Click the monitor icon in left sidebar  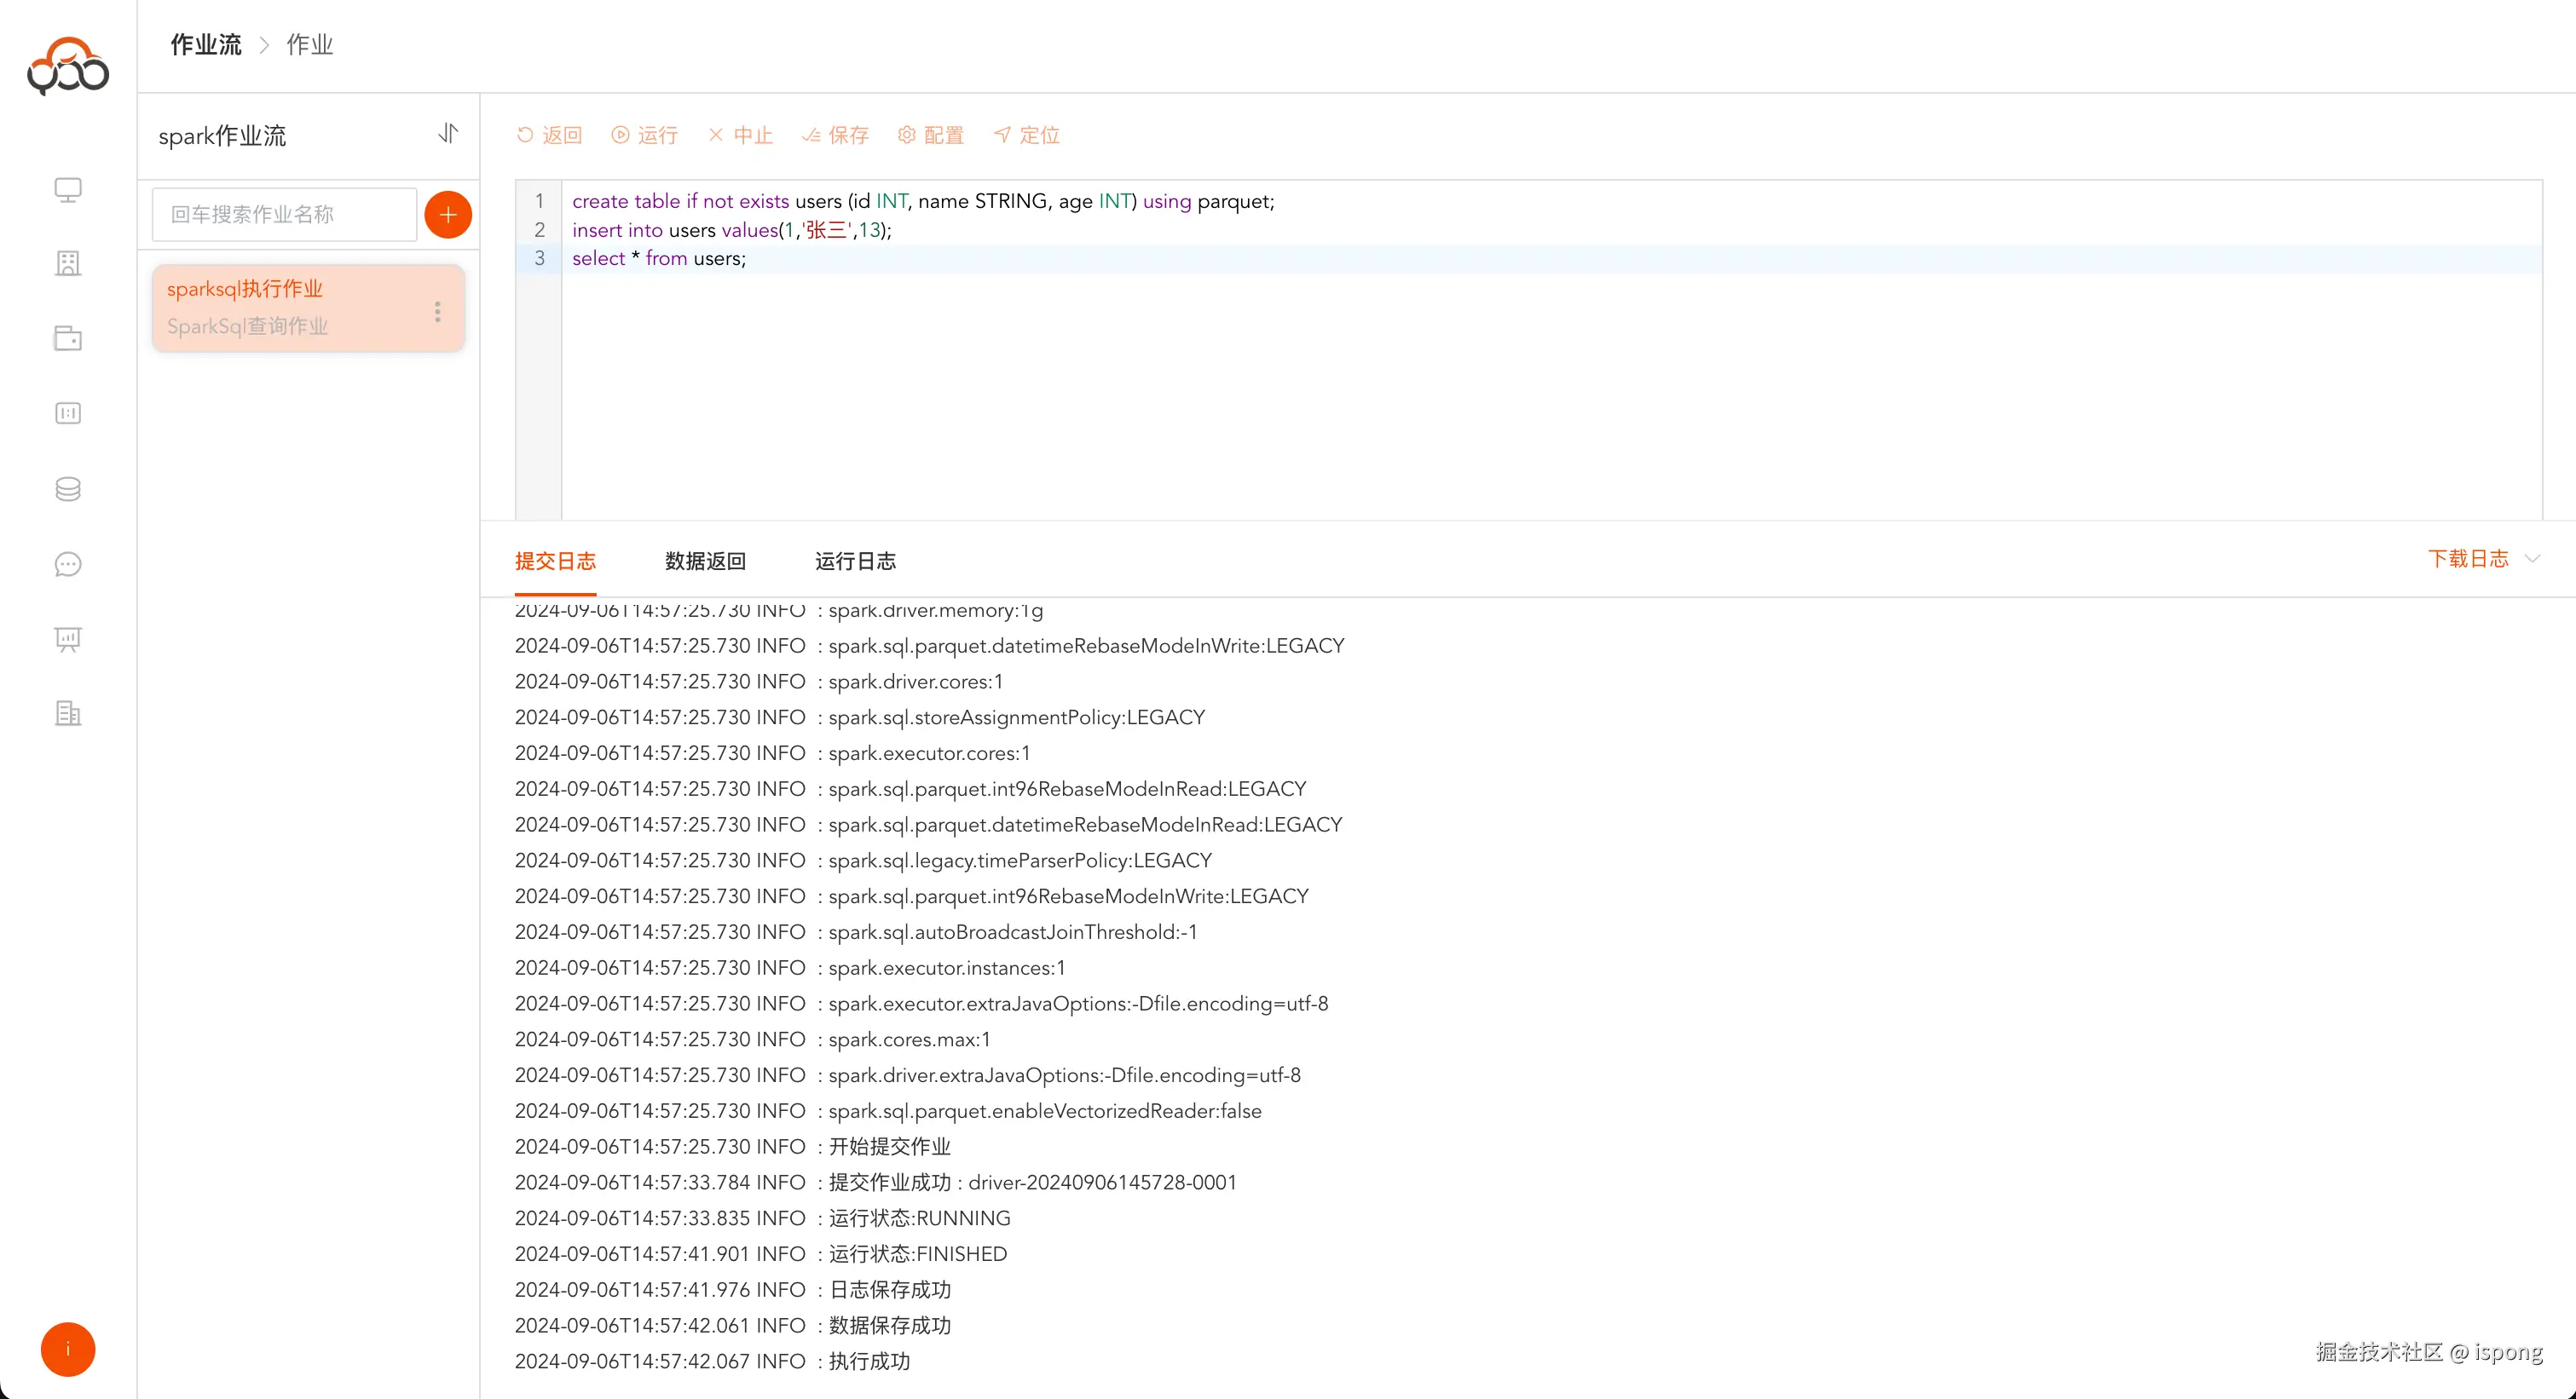pos(68,189)
